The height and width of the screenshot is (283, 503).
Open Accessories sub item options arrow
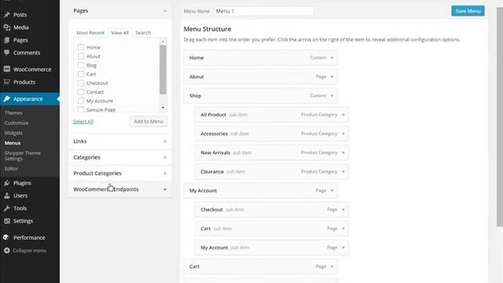[343, 134]
